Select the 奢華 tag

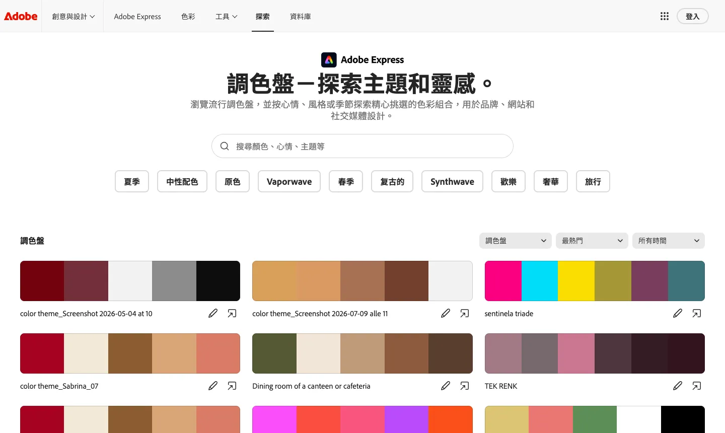click(551, 181)
